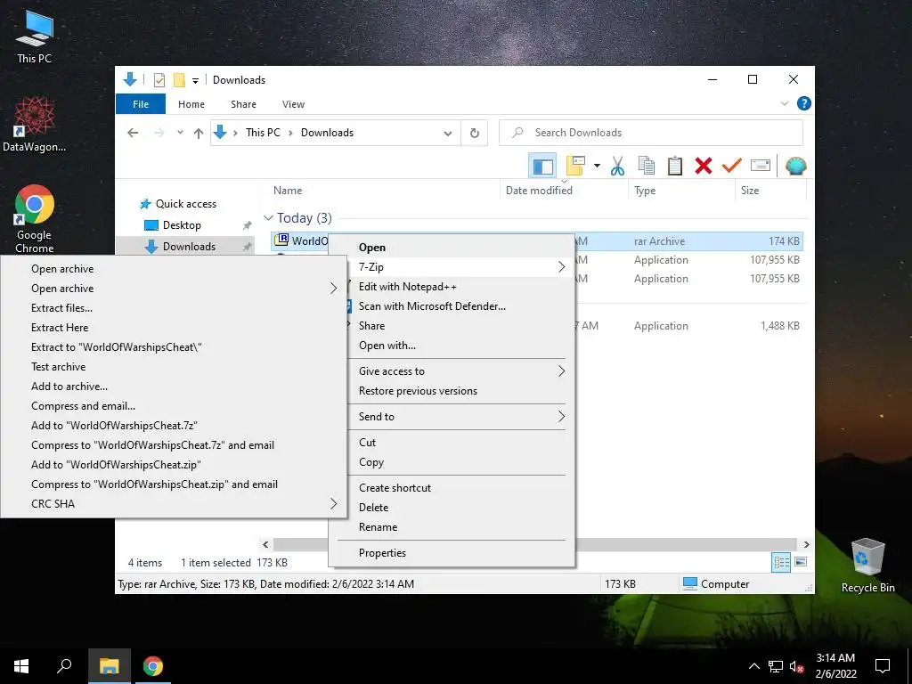Viewport: 912px width, 684px height.
Task: Switch to the Details view icon
Action: click(x=781, y=562)
